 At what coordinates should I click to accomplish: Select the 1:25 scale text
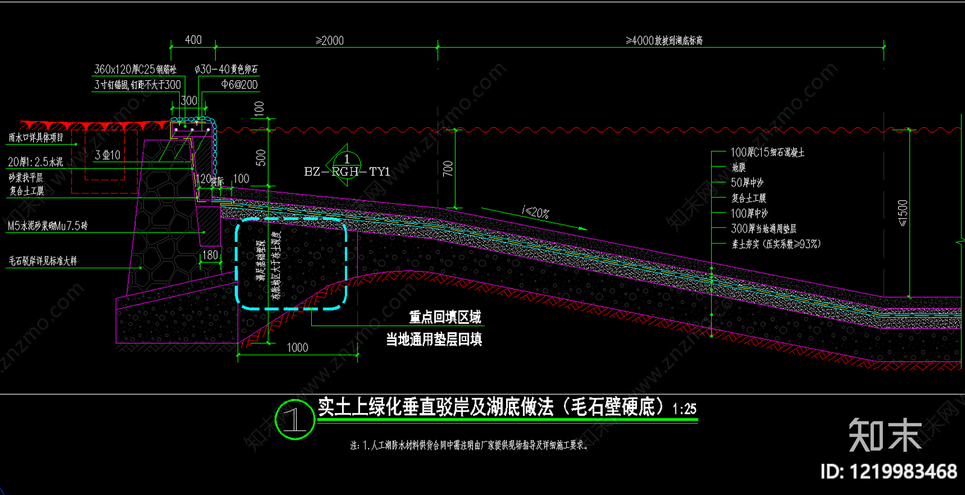[685, 409]
